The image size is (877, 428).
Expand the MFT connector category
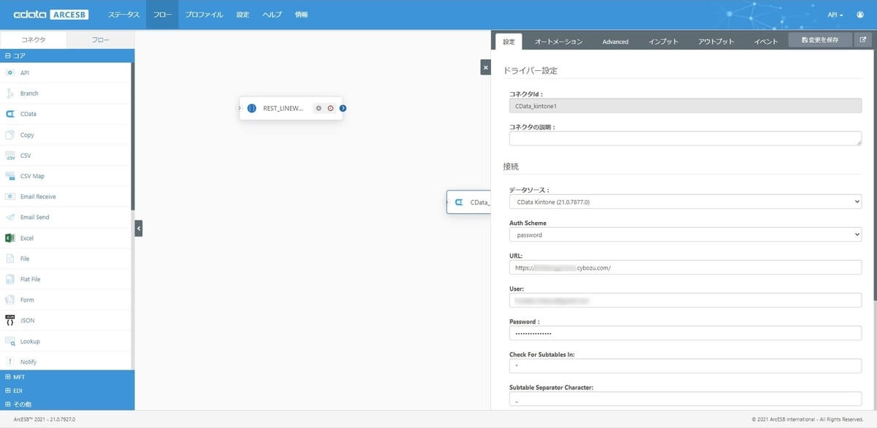click(67, 377)
